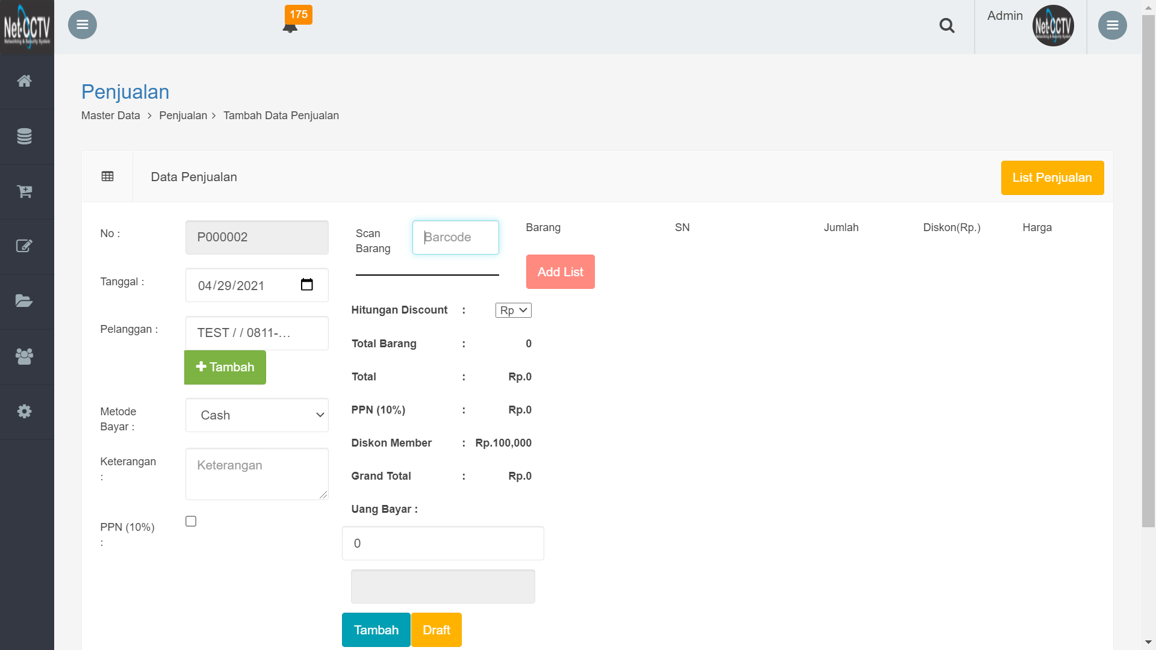
Task: Open the Tanggal calendar picker icon
Action: click(x=307, y=285)
